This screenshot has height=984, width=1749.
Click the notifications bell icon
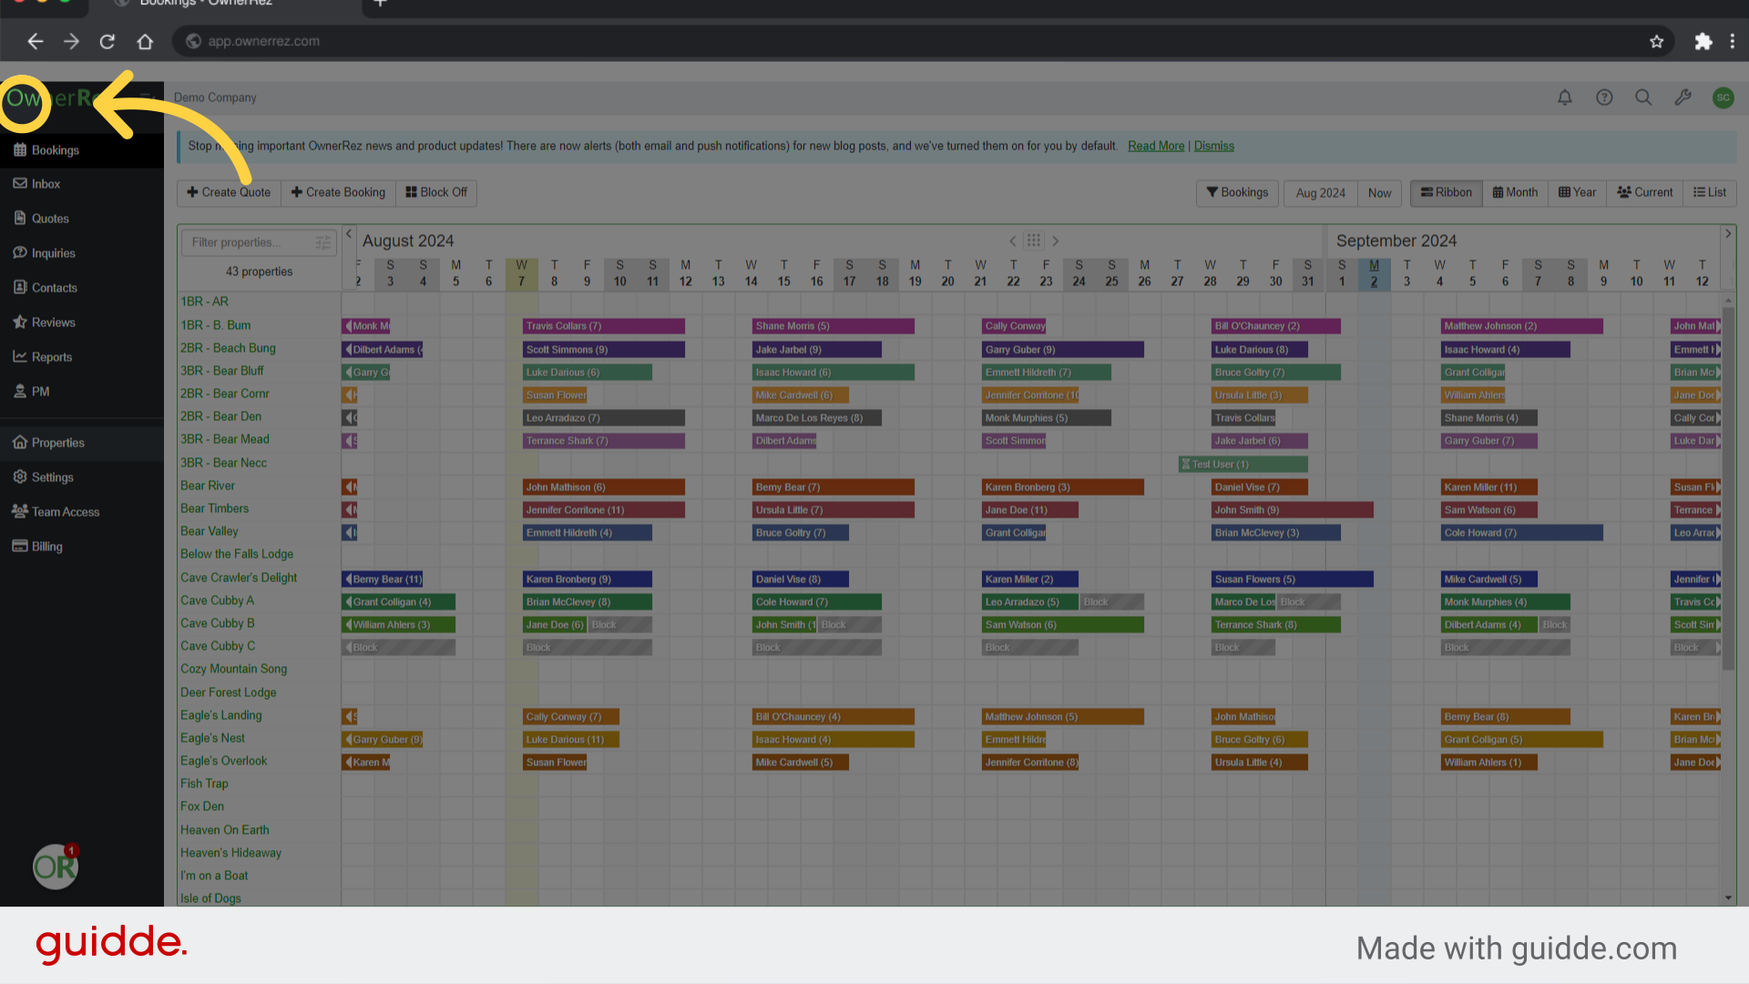(1564, 97)
